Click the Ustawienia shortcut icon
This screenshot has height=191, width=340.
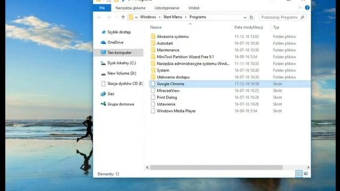(153, 104)
